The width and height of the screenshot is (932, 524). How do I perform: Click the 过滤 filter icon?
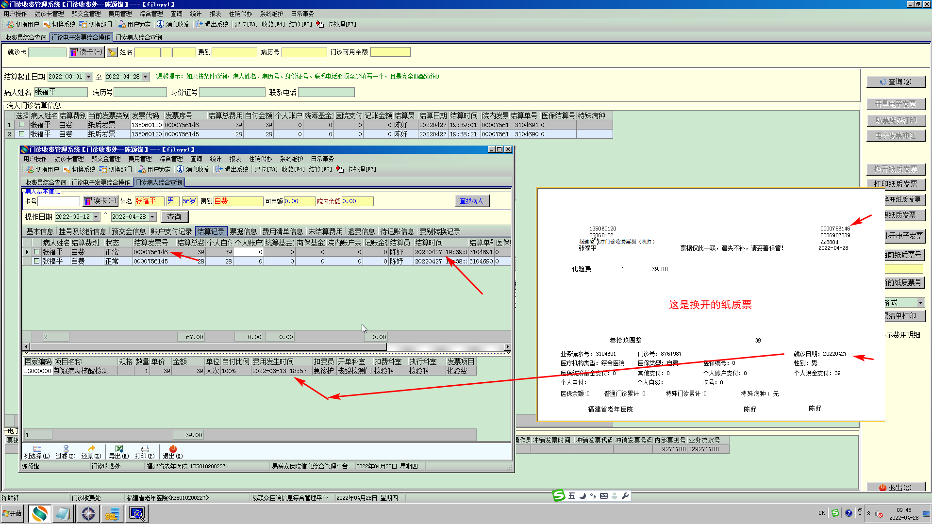coord(66,449)
